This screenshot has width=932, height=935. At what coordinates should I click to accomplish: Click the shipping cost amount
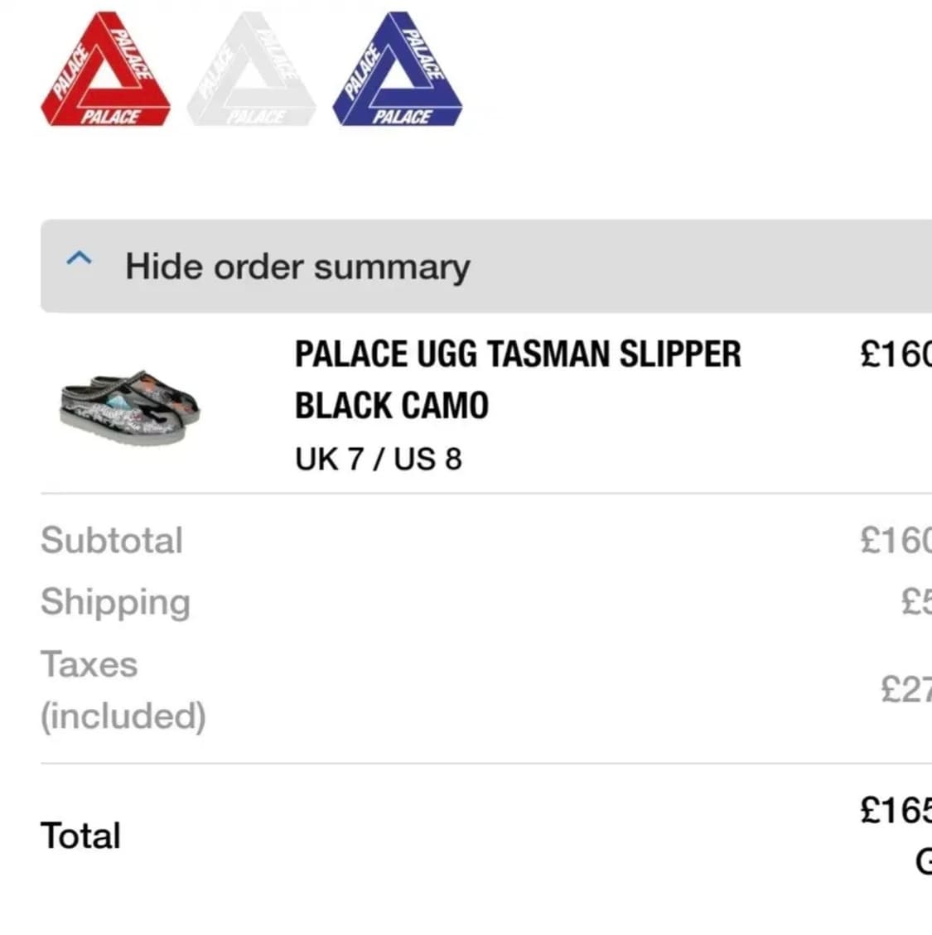point(915,602)
